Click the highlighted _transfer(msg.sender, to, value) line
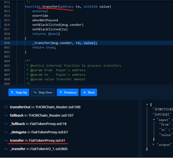 [x=65, y=43]
